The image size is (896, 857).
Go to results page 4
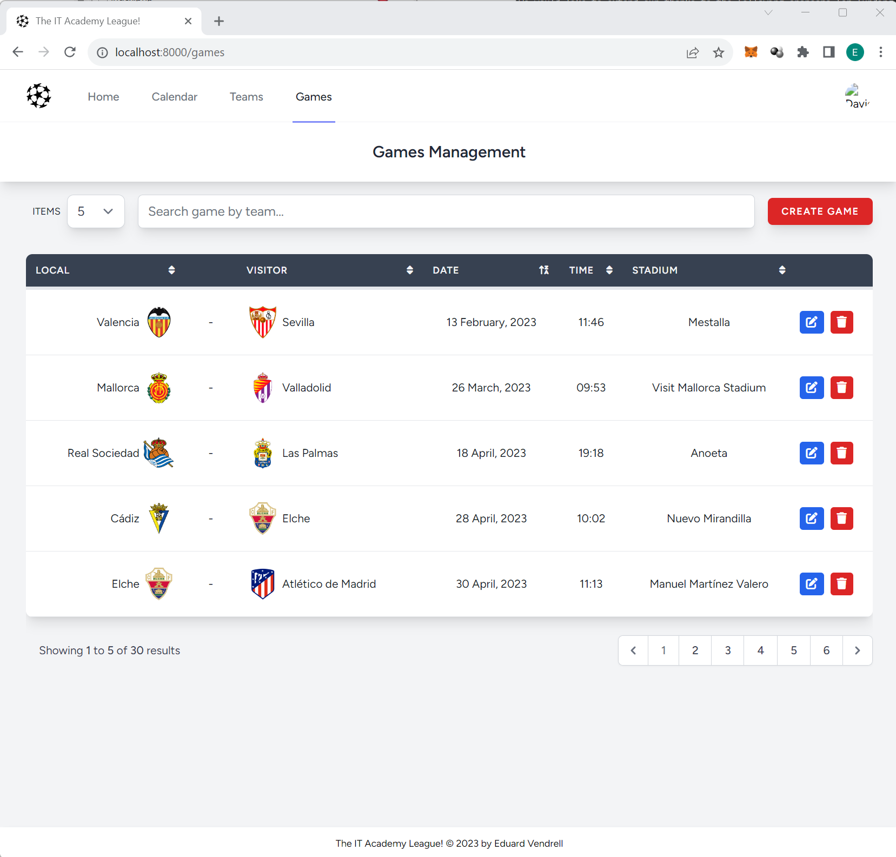pyautogui.click(x=760, y=650)
